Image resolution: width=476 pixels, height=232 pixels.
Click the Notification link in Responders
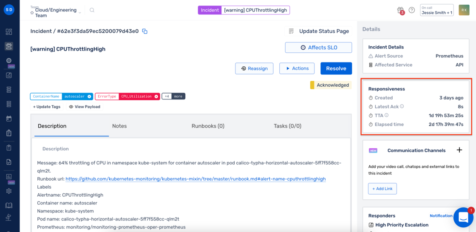tap(441, 215)
